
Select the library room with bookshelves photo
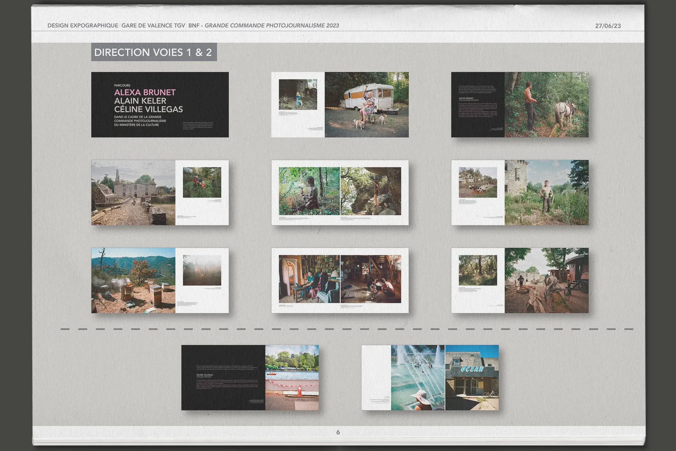tap(309, 279)
